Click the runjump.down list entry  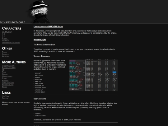[x=40, y=88]
